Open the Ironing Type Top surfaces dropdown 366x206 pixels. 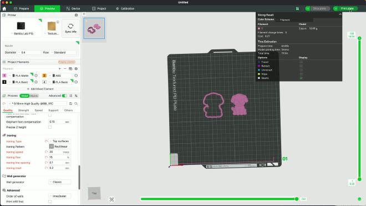60,141
